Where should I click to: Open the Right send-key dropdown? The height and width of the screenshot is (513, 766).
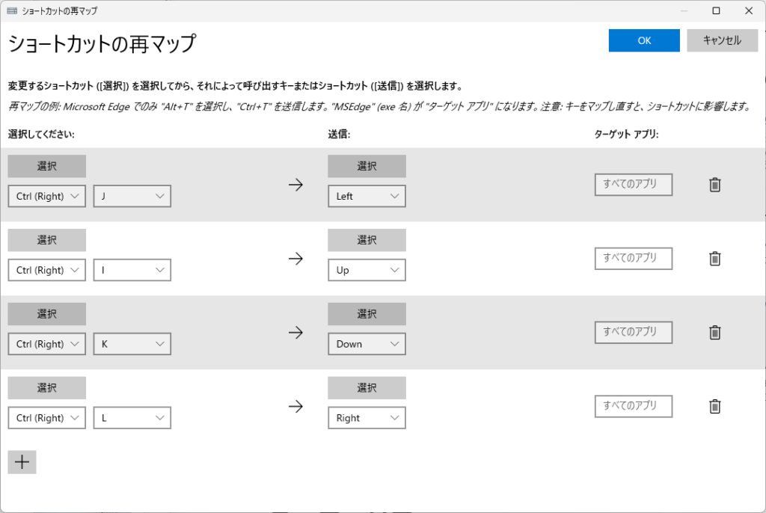367,418
